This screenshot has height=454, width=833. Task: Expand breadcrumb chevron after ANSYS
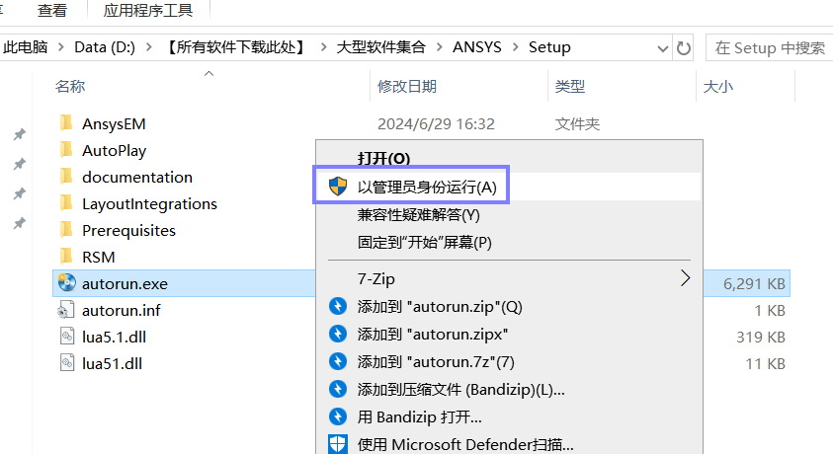point(515,47)
